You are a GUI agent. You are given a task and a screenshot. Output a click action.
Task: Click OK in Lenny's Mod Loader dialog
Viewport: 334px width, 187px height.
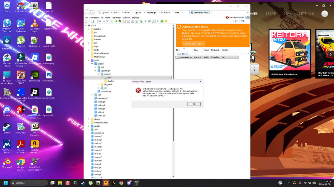pyautogui.click(x=194, y=104)
